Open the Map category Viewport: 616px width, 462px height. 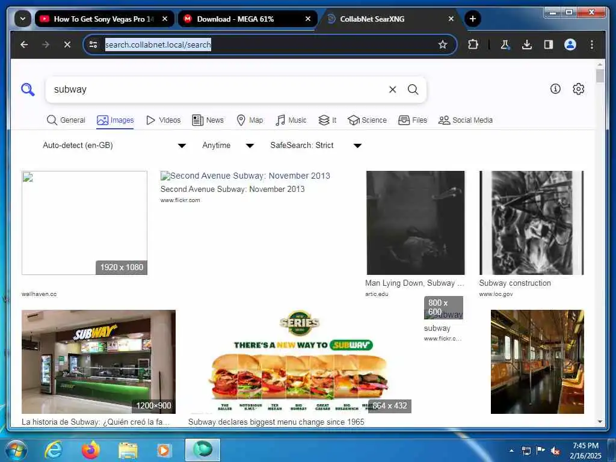point(250,120)
